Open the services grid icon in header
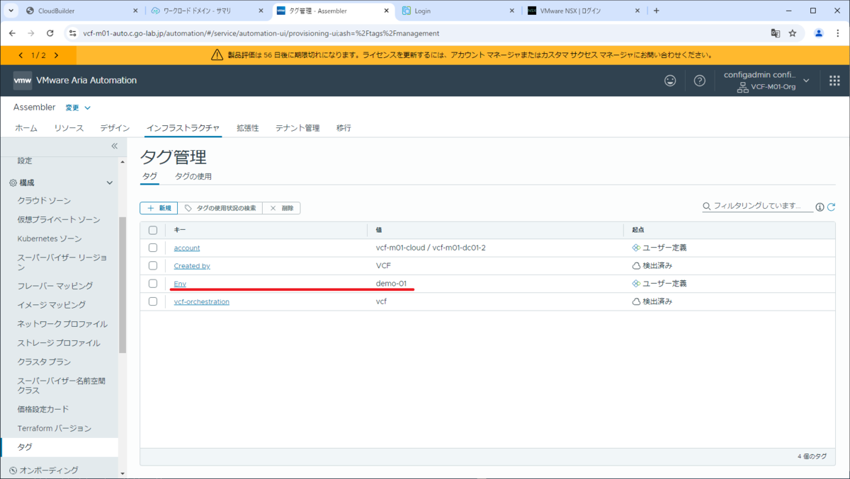Viewport: 850px width, 479px height. click(x=834, y=81)
